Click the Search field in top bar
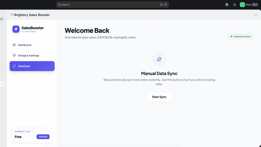Viewport: 261px width, 147px height. (x=113, y=5)
